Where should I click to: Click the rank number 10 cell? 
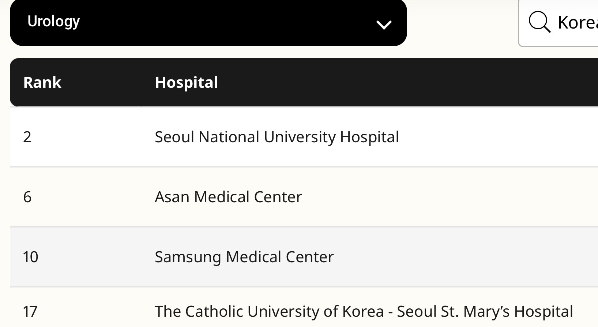coord(30,257)
